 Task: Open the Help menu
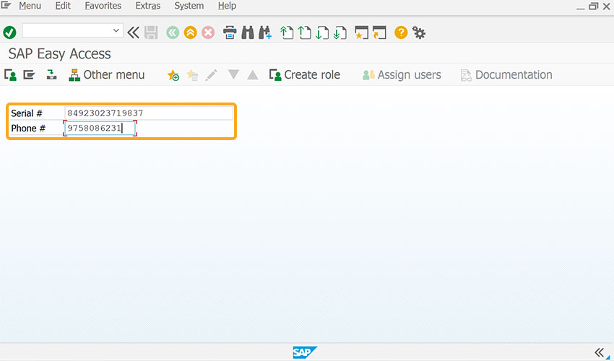point(227,6)
